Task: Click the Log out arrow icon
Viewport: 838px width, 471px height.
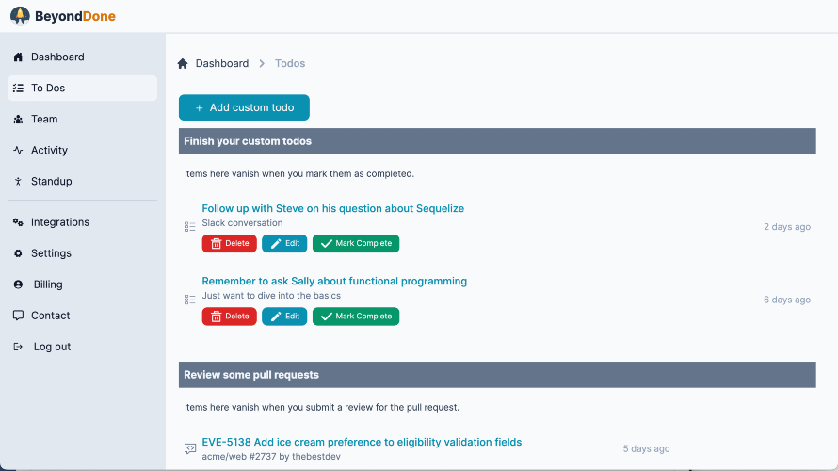Action: pyautogui.click(x=18, y=347)
